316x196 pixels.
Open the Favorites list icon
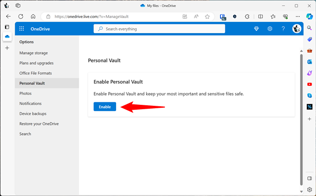pyautogui.click(x=273, y=17)
